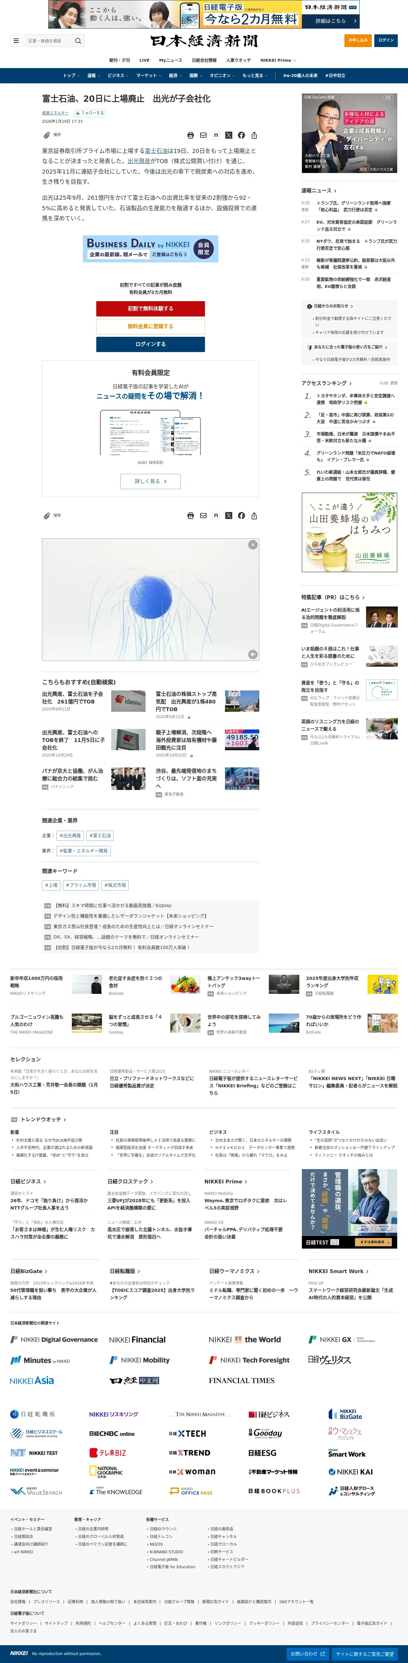Expand the もっと見る nav dropdown
Image resolution: width=408 pixels, height=1663 pixels.
click(255, 75)
